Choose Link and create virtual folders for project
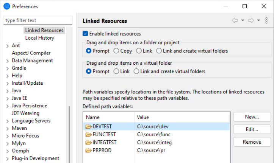 159,51
